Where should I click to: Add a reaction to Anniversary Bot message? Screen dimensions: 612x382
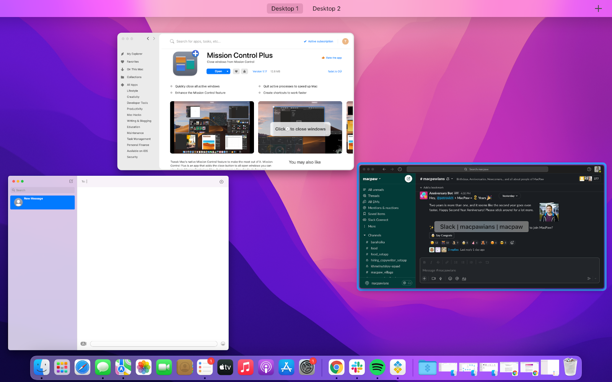pos(512,243)
